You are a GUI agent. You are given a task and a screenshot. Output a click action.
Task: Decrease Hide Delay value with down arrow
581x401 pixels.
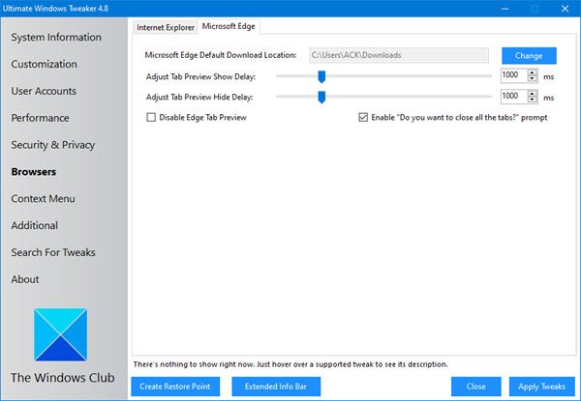pos(533,100)
